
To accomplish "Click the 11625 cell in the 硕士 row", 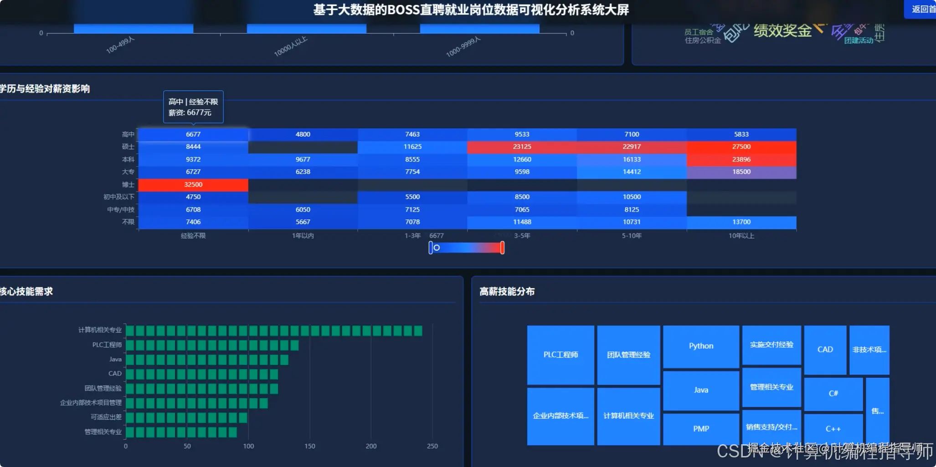I will click(x=412, y=147).
